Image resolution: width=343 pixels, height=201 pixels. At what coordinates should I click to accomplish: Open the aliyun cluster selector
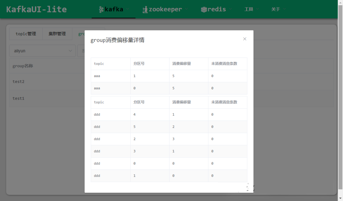point(43,51)
